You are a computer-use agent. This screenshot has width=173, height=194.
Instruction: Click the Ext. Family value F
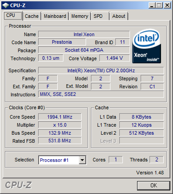point(48,87)
